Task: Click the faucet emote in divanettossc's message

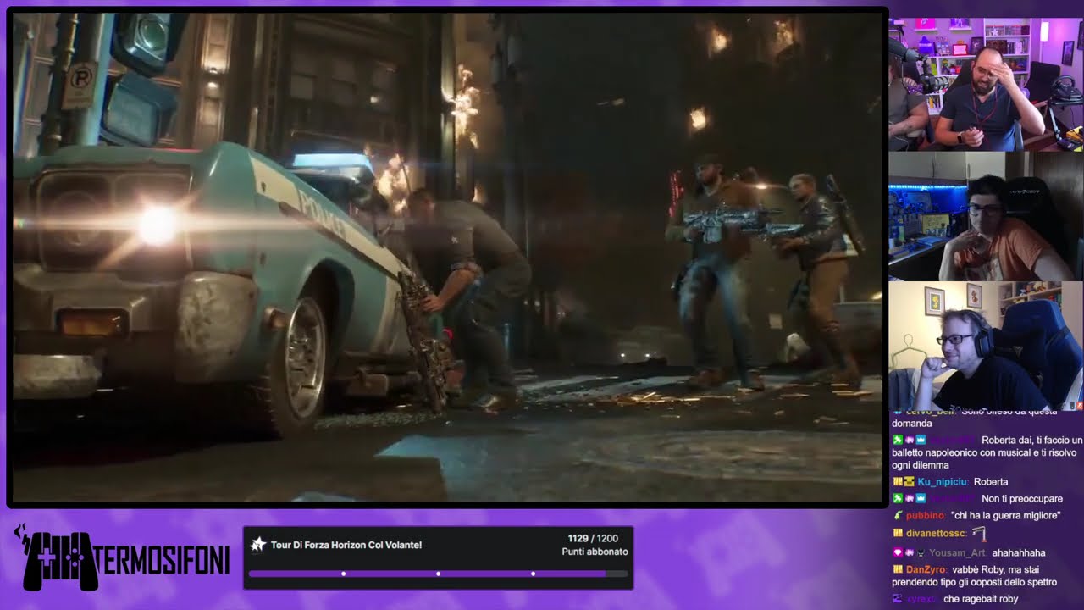Action: point(981,533)
